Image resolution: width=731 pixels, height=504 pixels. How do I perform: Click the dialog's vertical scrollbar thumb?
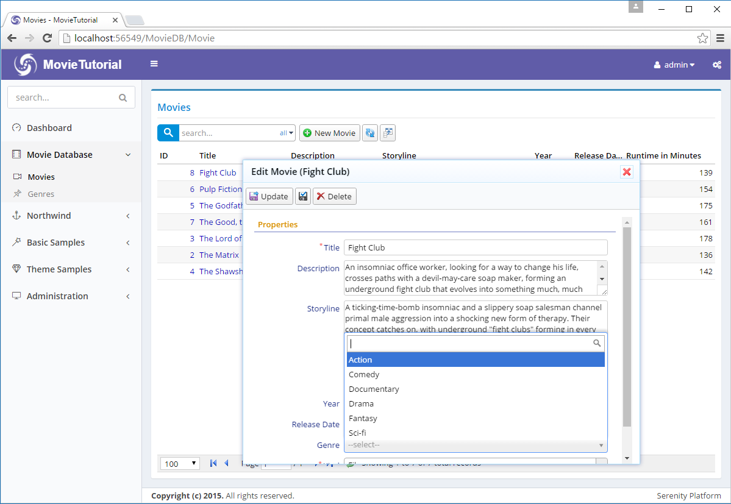click(x=627, y=326)
